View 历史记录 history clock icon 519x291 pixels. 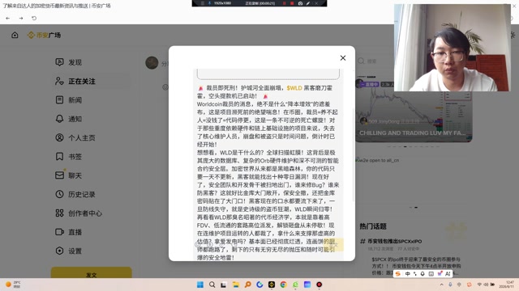[59, 194]
